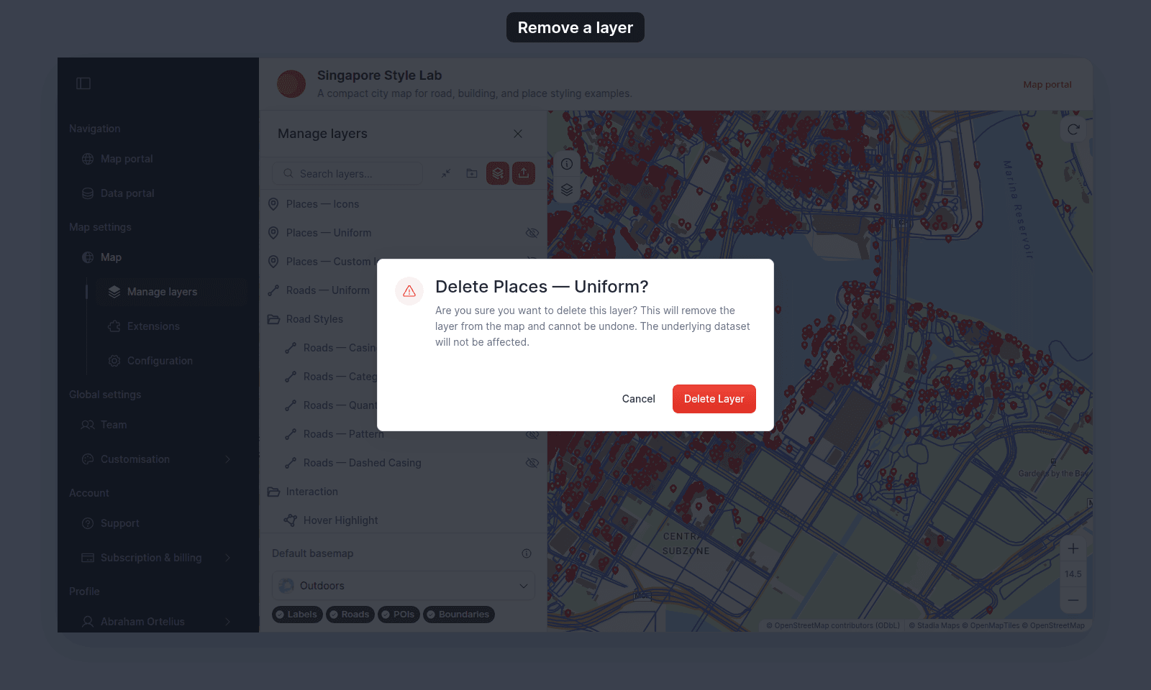The image size is (1151, 690).
Task: Cancel the delete layer dialog
Action: point(638,399)
